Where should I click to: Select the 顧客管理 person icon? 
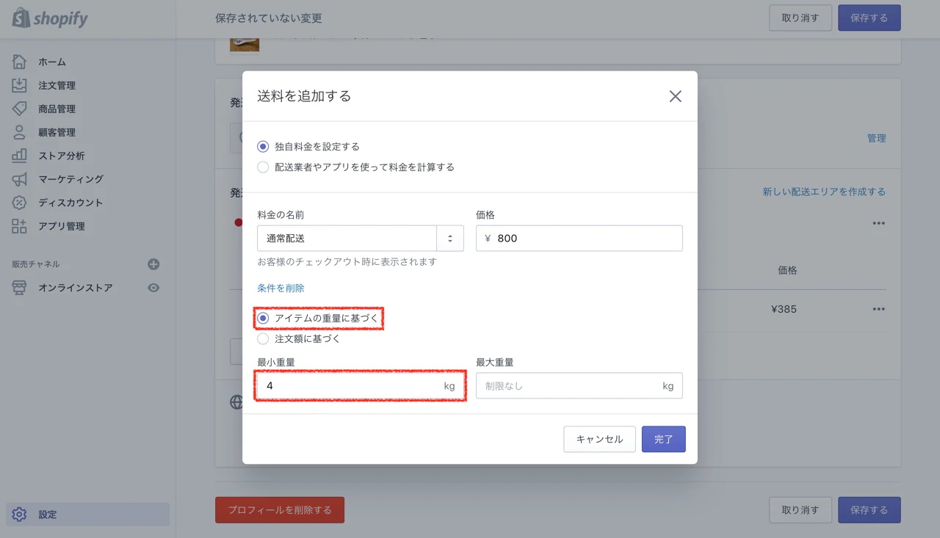(x=20, y=132)
